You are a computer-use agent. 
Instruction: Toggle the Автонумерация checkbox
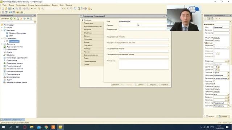[214, 84]
